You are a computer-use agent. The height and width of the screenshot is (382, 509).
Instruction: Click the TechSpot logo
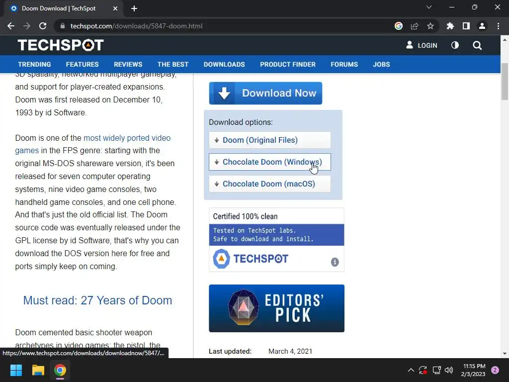click(61, 45)
